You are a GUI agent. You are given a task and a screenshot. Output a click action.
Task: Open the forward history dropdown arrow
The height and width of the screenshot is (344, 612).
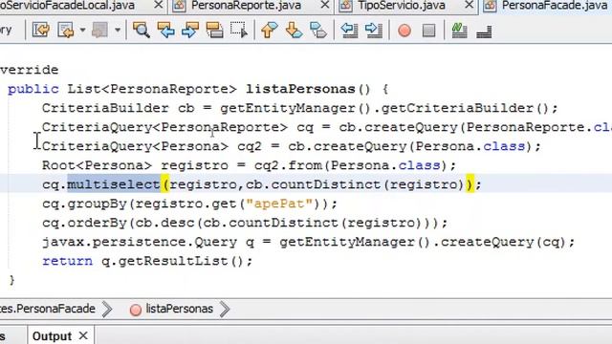coord(117,30)
